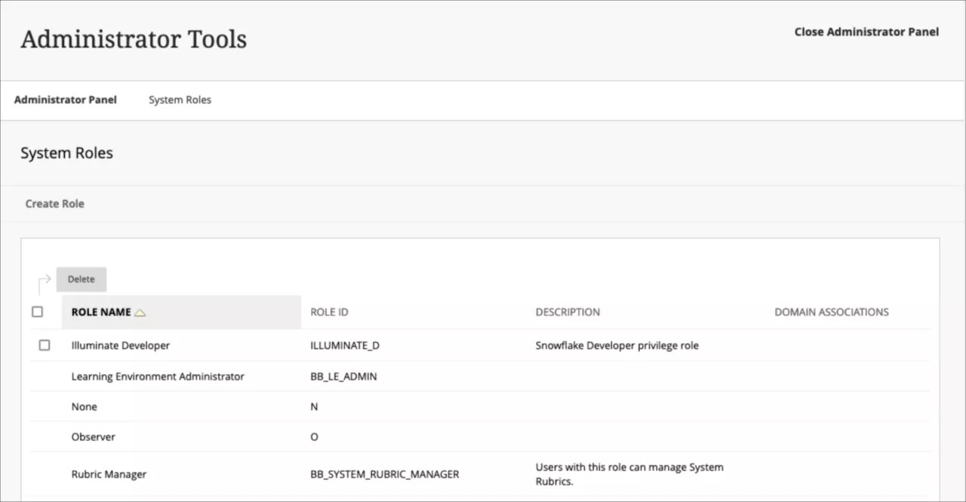The height and width of the screenshot is (502, 966).
Task: Click the DOMAIN ASSOCIATIONS column header
Action: point(831,311)
